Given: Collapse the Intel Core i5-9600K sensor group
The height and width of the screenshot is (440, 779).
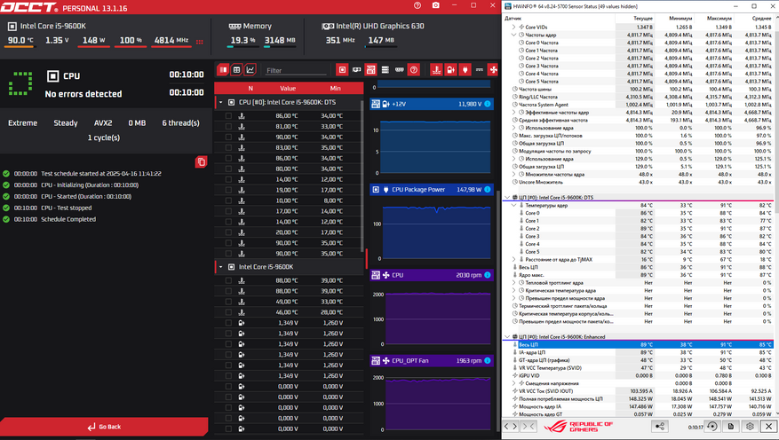Looking at the screenshot, I should coord(220,267).
